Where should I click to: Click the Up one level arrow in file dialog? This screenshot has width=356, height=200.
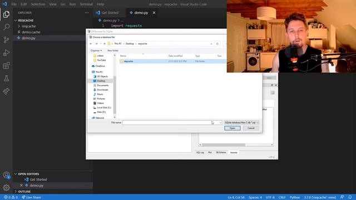pyautogui.click(x=105, y=43)
